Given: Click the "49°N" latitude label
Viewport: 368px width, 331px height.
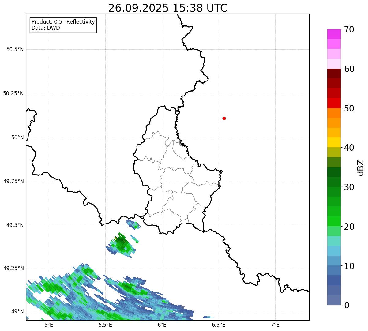Looking at the screenshot, I should click(x=17, y=311).
